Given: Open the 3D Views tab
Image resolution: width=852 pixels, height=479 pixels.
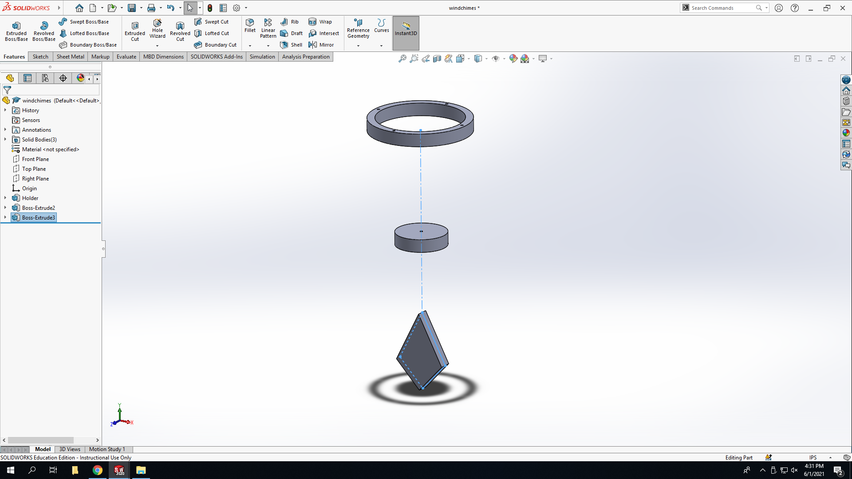Looking at the screenshot, I should (70, 449).
